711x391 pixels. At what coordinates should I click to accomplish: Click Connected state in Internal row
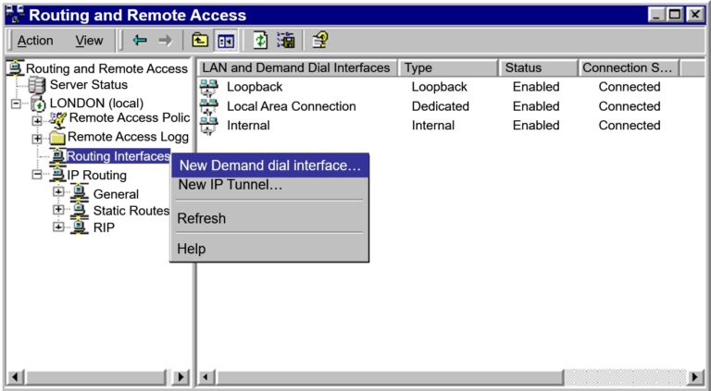[630, 126]
